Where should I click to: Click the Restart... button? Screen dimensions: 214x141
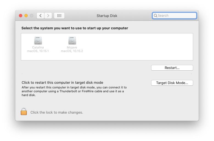pos(172,68)
